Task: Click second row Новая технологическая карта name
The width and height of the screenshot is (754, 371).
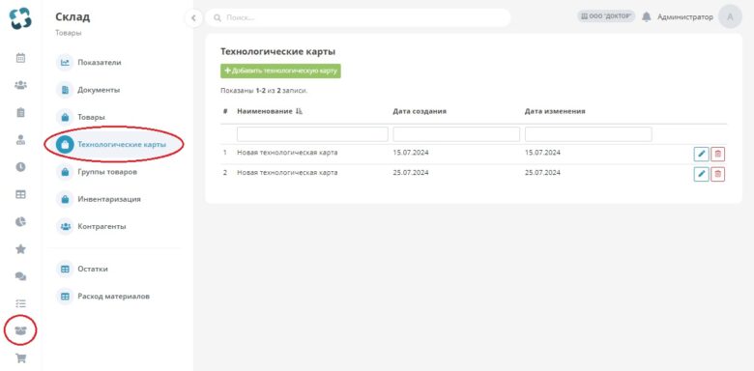Action: point(287,173)
